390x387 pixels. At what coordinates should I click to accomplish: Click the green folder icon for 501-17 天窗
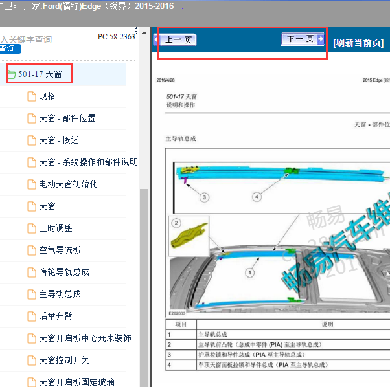click(11, 74)
